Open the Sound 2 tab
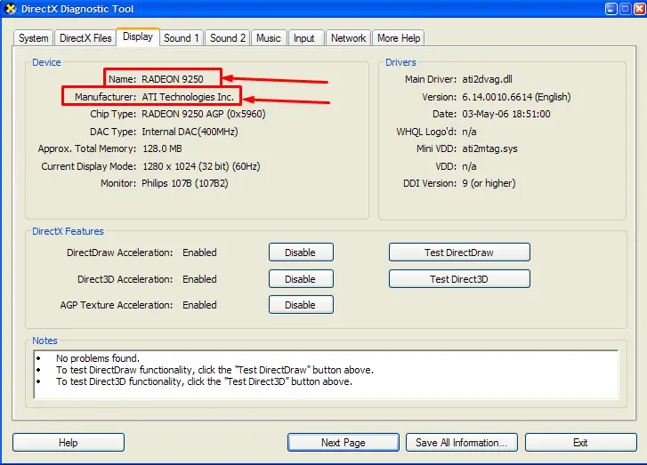Screen dimensions: 647x465 228,38
